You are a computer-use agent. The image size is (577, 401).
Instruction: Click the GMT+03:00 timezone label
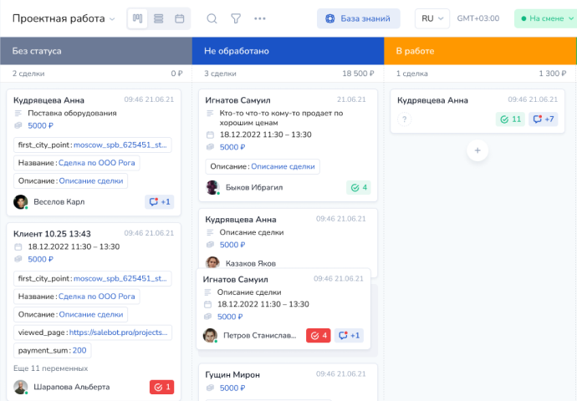pyautogui.click(x=478, y=18)
